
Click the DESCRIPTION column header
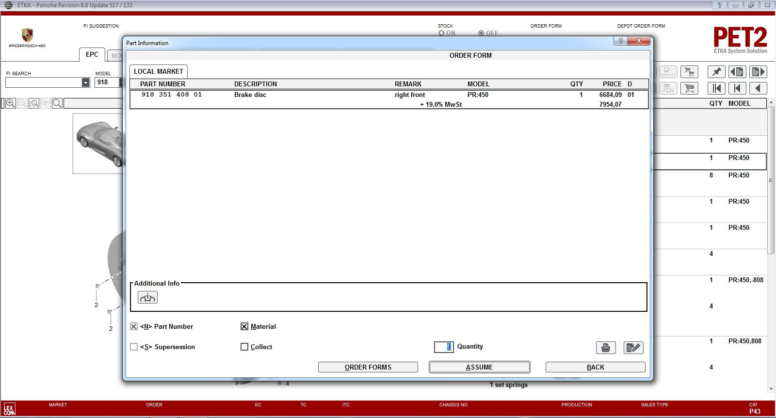(x=256, y=84)
